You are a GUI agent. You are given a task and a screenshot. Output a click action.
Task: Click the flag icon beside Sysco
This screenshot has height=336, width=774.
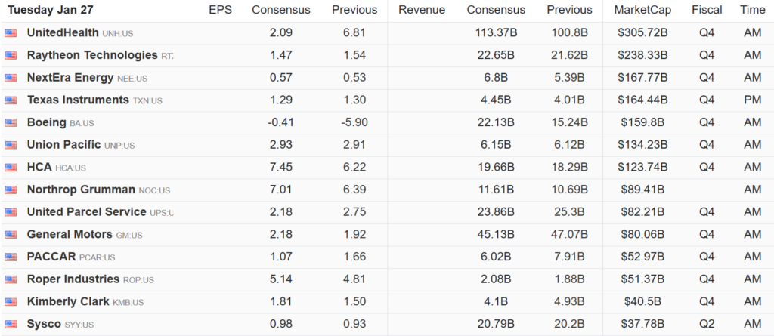[11, 325]
